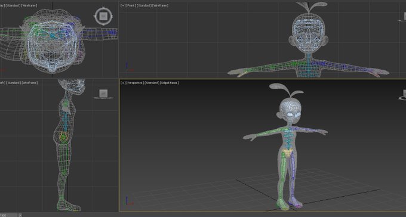Open the [Wireframe] menu in the Front viewport
The height and width of the screenshot is (217, 406).
pos(160,5)
